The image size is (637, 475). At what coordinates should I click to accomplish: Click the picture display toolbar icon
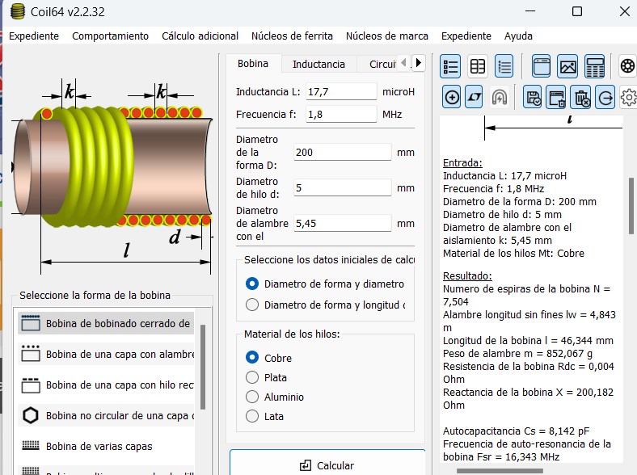pos(568,66)
